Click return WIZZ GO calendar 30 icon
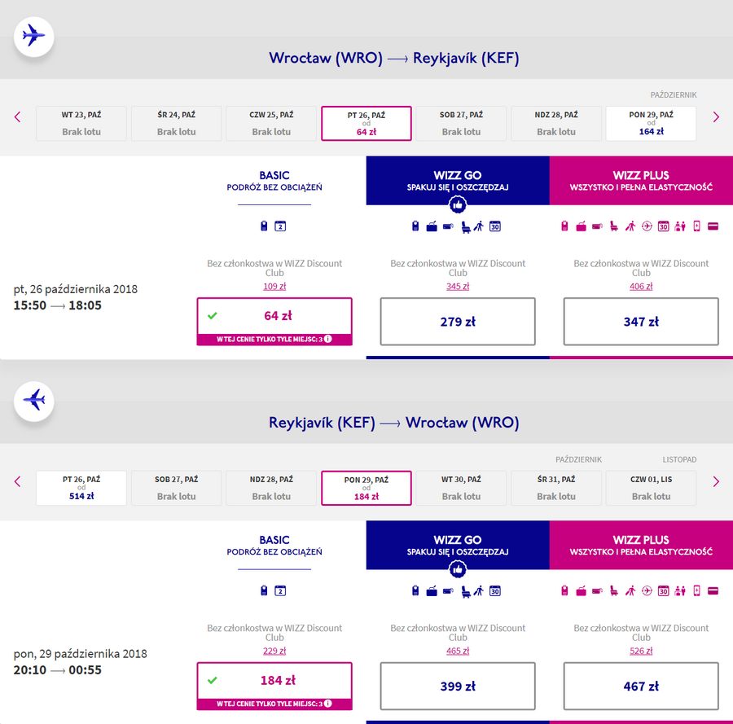Image resolution: width=733 pixels, height=724 pixels. (x=495, y=591)
